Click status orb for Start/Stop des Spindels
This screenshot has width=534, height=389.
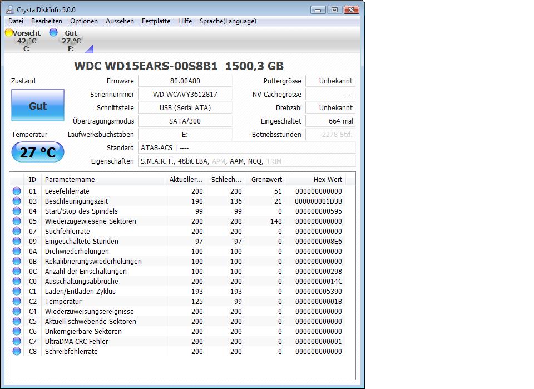pyautogui.click(x=17, y=211)
